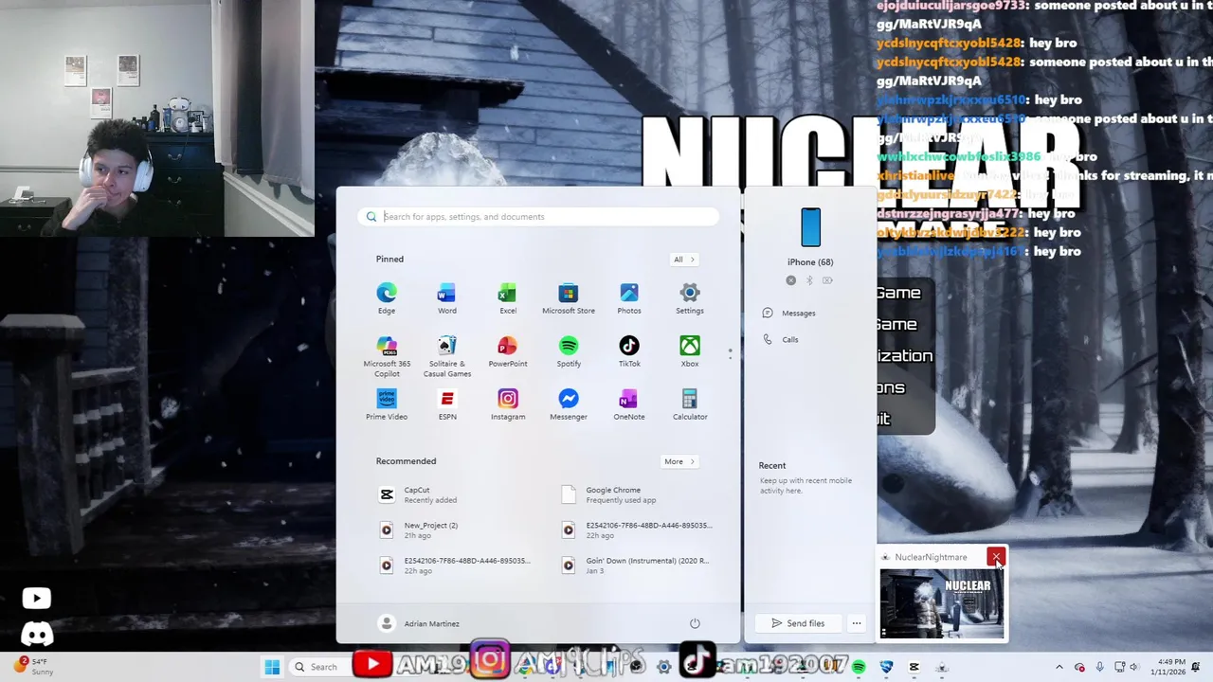The width and height of the screenshot is (1213, 682).
Task: Click the pinned apps page indicator dots
Action: pyautogui.click(x=730, y=353)
